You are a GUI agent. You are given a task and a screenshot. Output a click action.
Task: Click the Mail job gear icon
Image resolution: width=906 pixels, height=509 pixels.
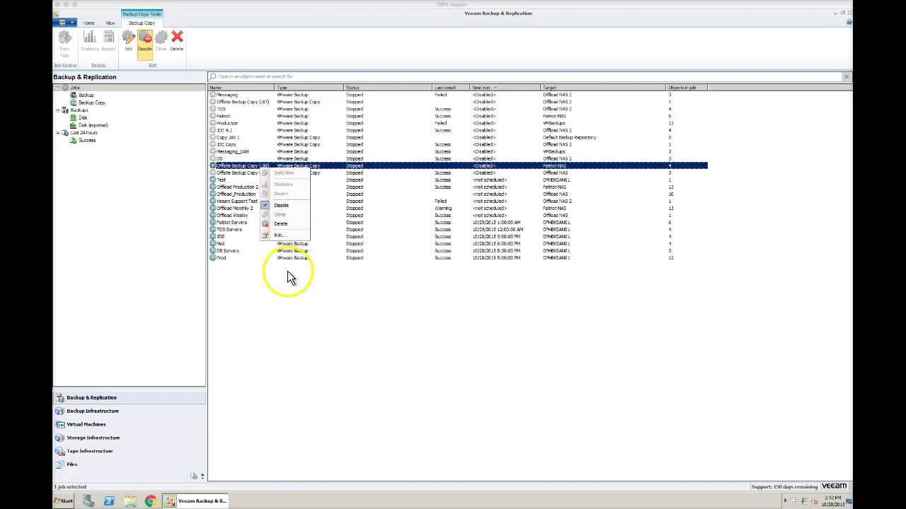(x=212, y=243)
